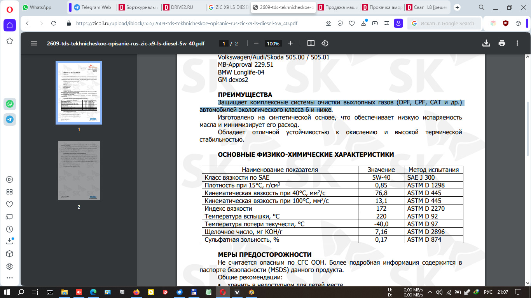
Task: Open Task View on taskbar
Action: 35,292
